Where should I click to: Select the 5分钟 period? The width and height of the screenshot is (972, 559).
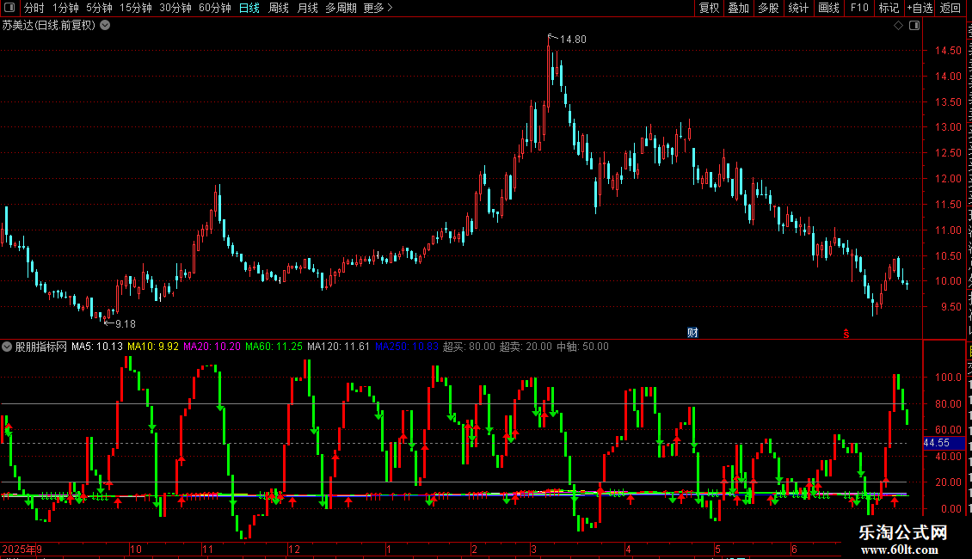[x=99, y=8]
